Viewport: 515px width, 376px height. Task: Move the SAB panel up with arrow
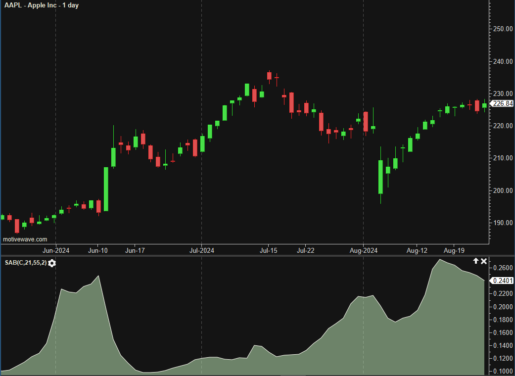(476, 261)
